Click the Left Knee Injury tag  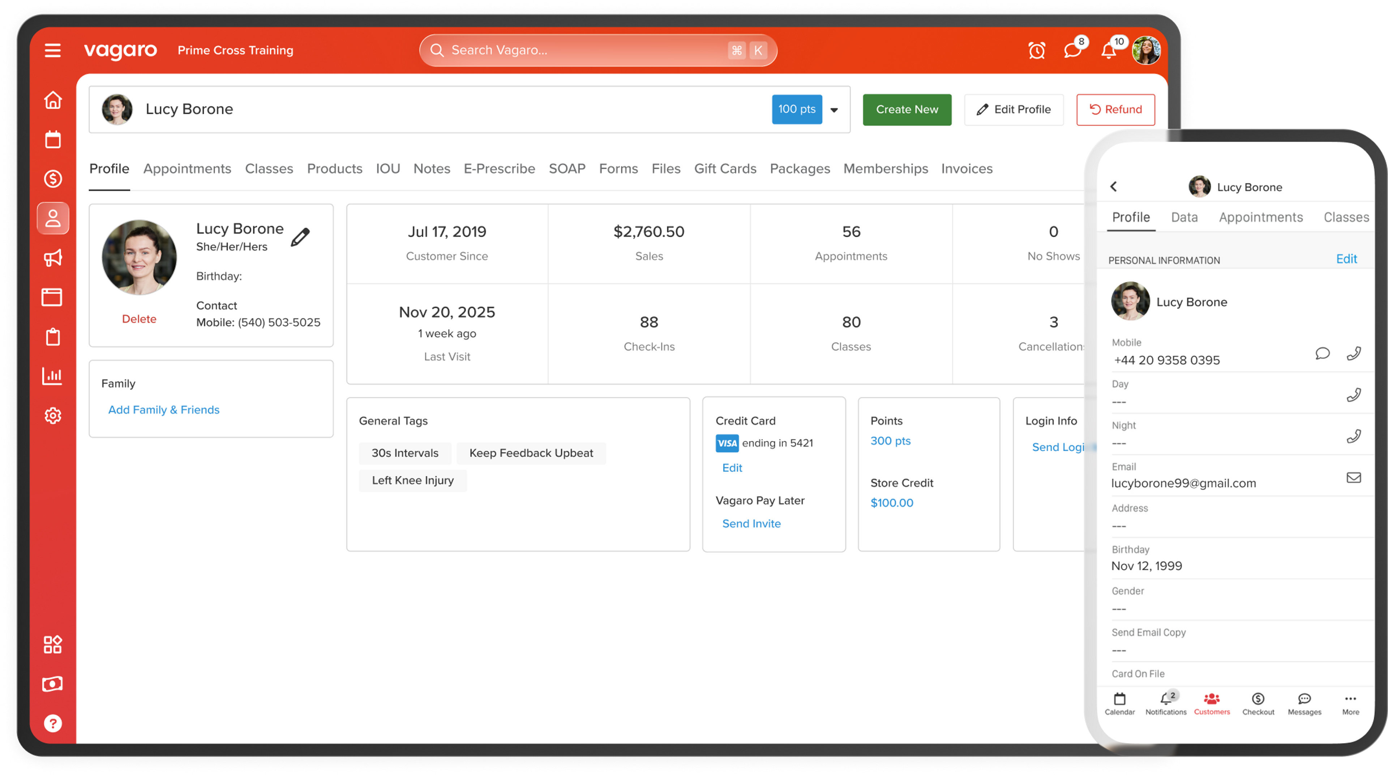point(413,480)
